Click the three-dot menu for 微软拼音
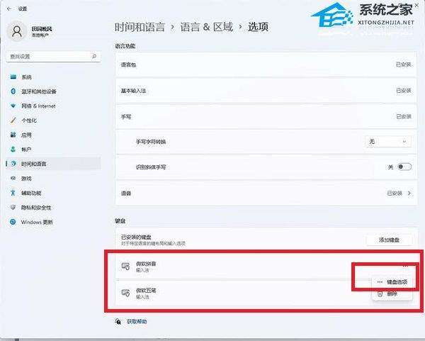This screenshot has height=341, width=425. tap(405, 264)
